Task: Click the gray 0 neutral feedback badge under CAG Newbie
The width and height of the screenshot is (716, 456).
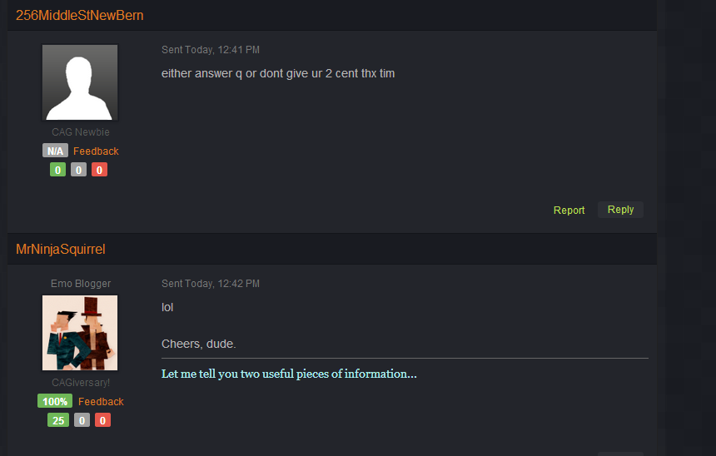Action: (78, 170)
